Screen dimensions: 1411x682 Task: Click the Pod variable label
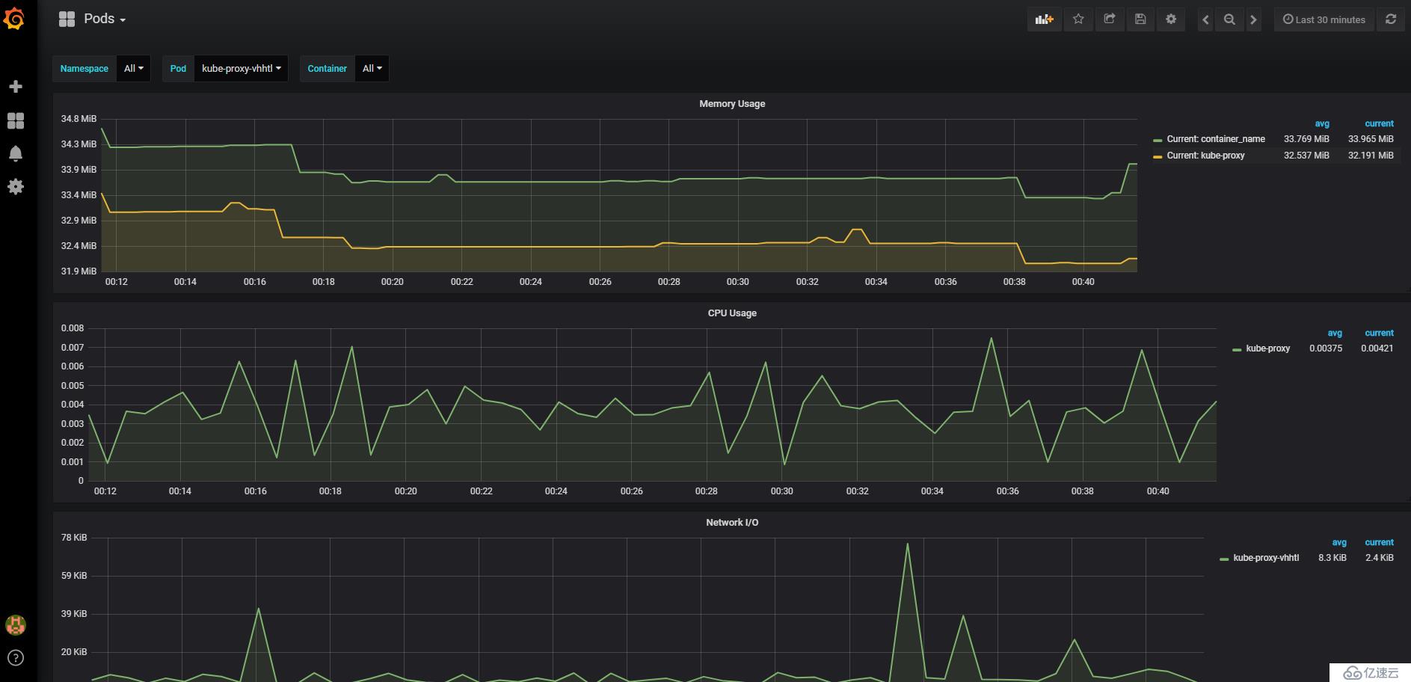pyautogui.click(x=178, y=68)
